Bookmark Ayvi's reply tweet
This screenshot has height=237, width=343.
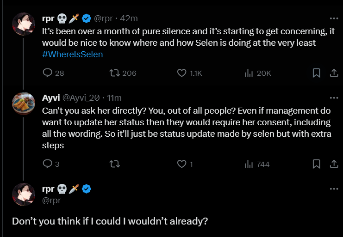[316, 164]
